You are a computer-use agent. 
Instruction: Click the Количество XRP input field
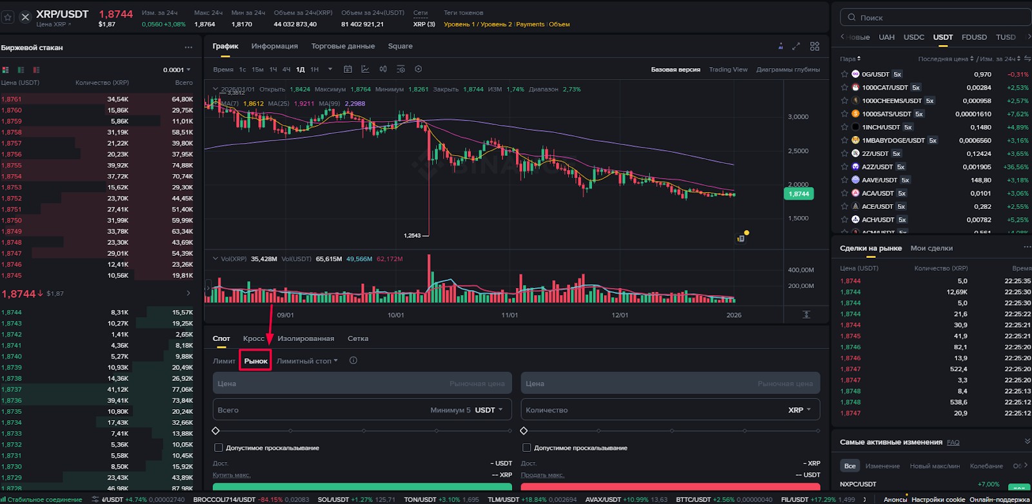pyautogui.click(x=670, y=410)
